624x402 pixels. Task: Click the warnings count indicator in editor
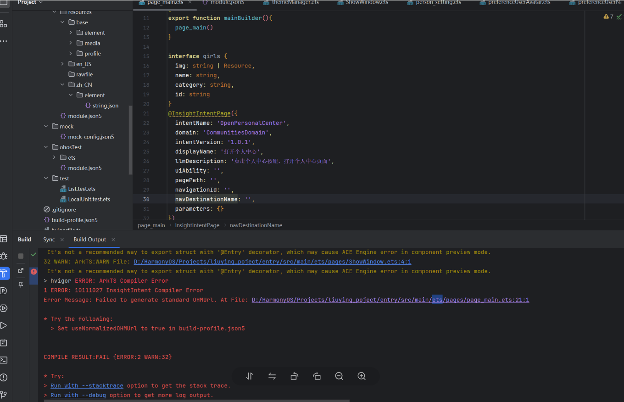608,17
